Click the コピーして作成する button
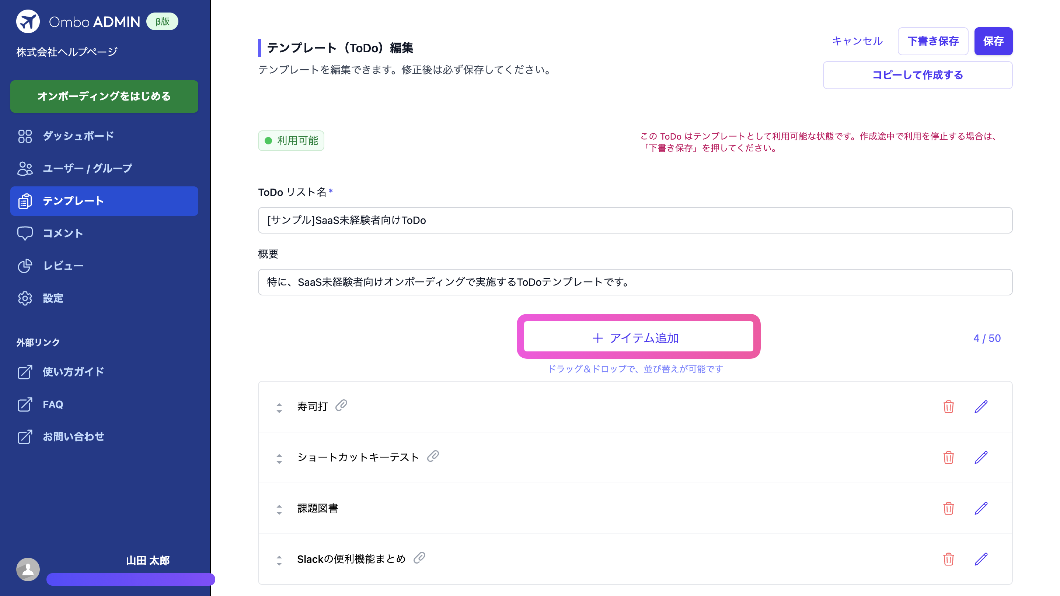The width and height of the screenshot is (1060, 596). point(918,75)
